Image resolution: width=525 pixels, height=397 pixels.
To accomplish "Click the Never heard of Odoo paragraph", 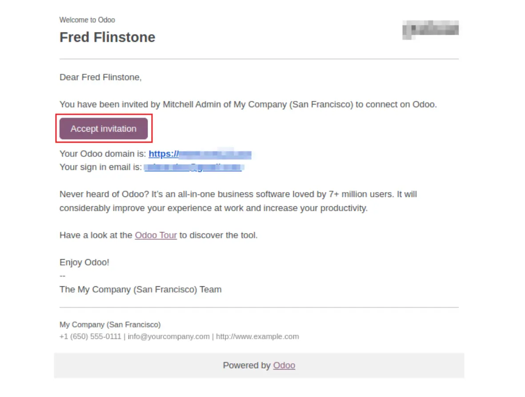I will point(238,201).
